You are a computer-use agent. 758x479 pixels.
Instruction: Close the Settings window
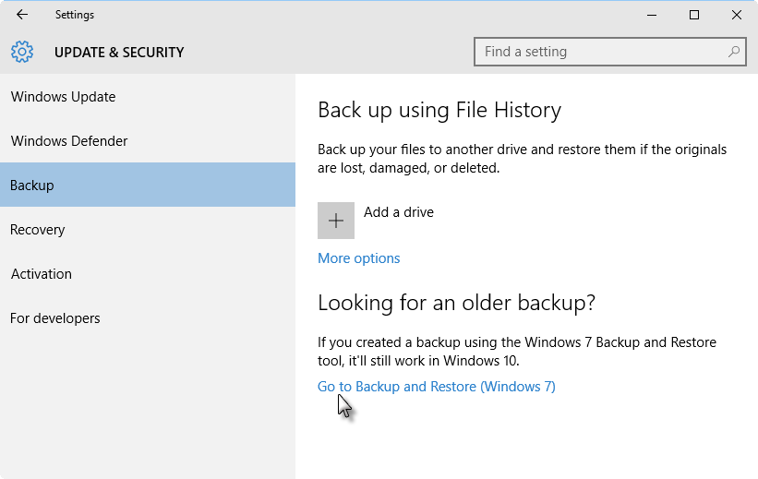tap(737, 15)
